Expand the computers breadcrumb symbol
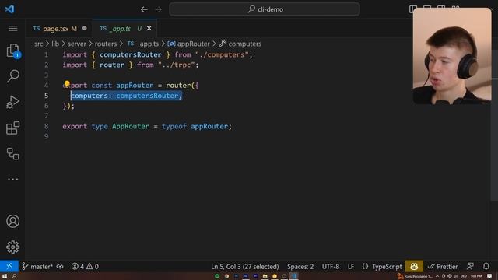 240,44
